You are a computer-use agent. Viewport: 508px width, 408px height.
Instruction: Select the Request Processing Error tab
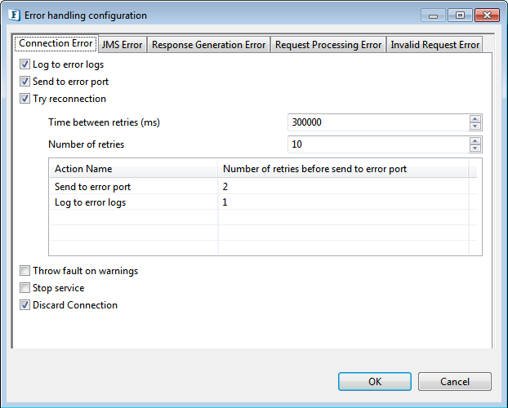(x=328, y=45)
